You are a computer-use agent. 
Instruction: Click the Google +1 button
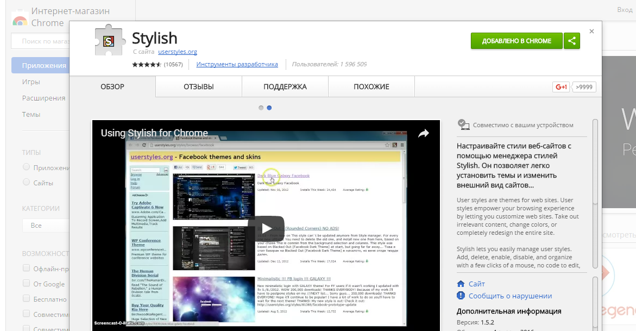click(561, 87)
